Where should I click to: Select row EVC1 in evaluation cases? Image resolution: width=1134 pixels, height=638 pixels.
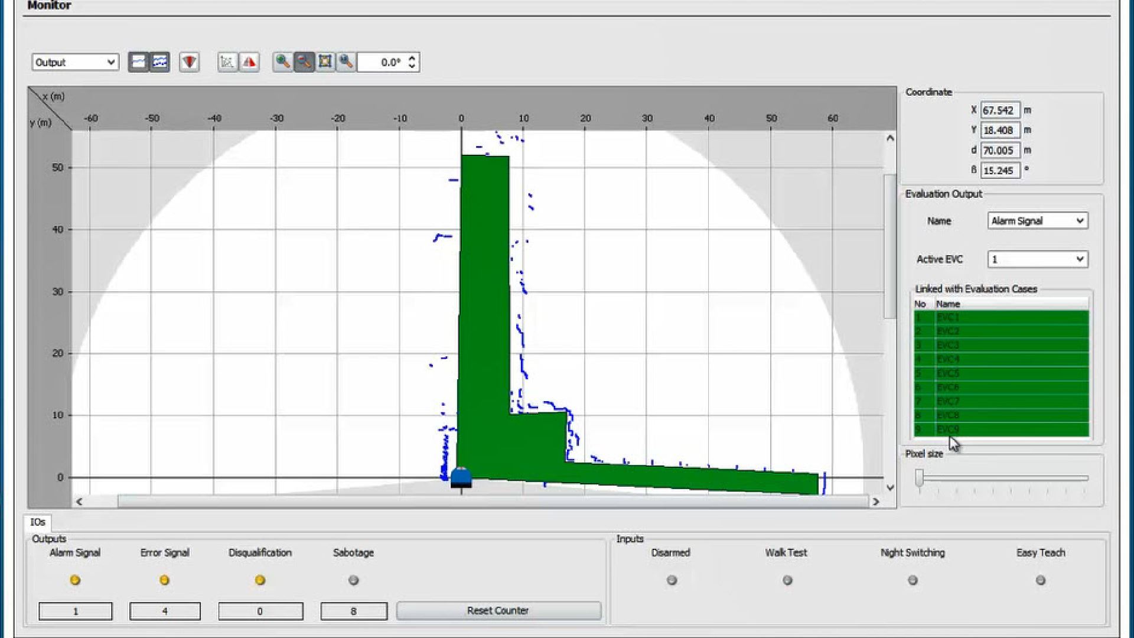coord(1001,317)
